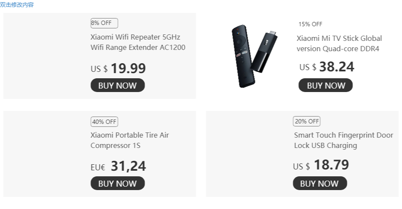Hit BUY NOW for Portable Tire Air Compressor

point(117,184)
